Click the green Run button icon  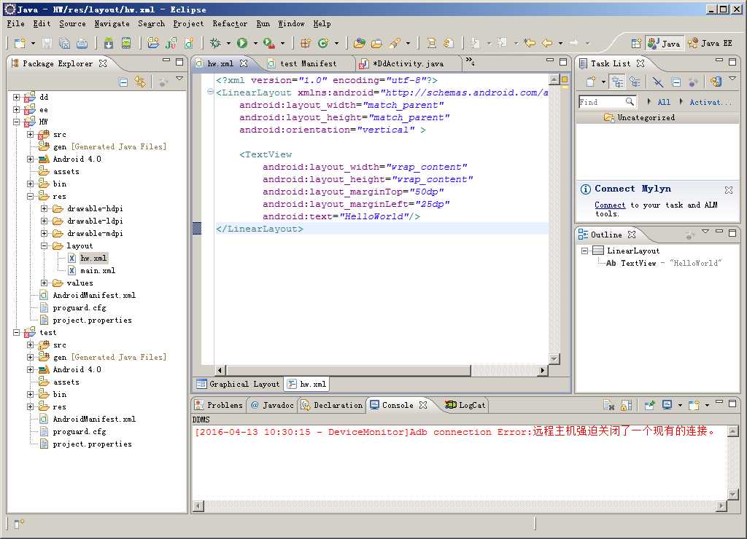242,43
